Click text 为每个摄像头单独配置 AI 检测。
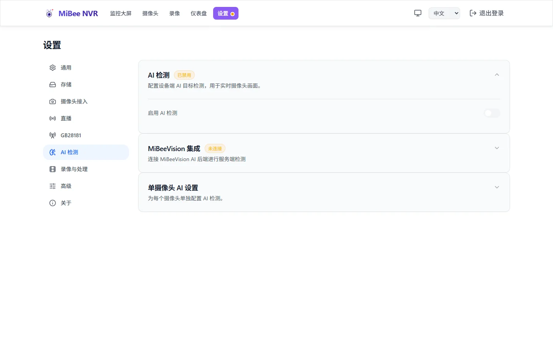Screen dimensions: 553x346 pos(187,198)
